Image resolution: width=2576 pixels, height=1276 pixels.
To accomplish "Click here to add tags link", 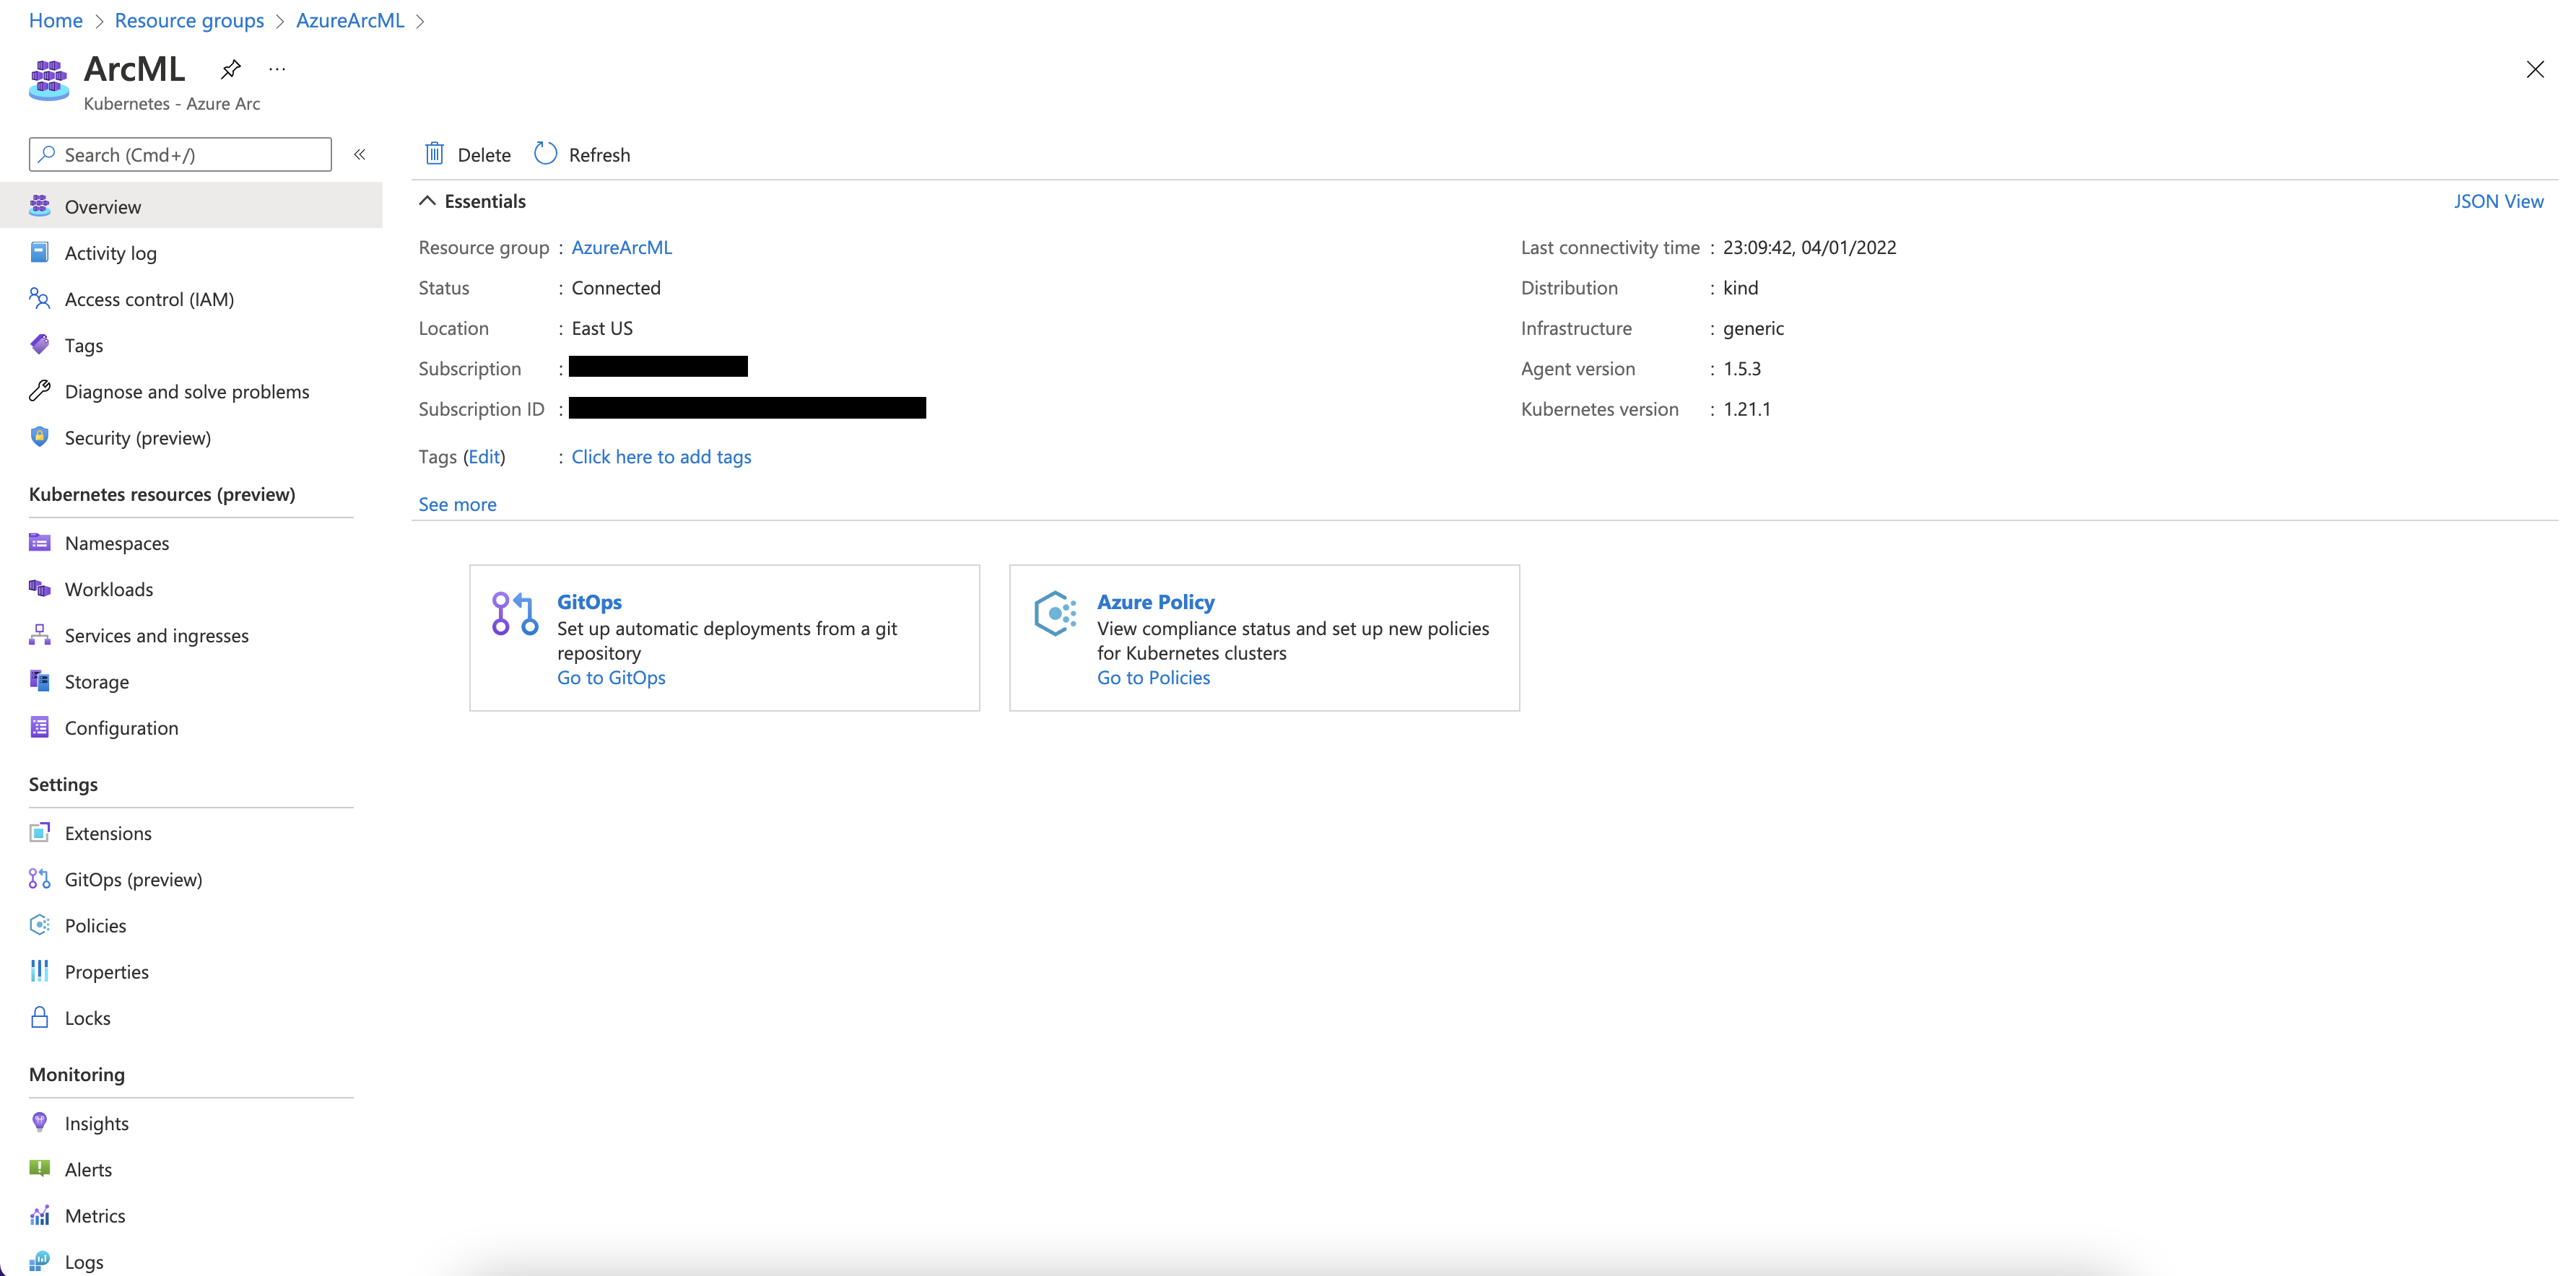I will click(x=661, y=456).
